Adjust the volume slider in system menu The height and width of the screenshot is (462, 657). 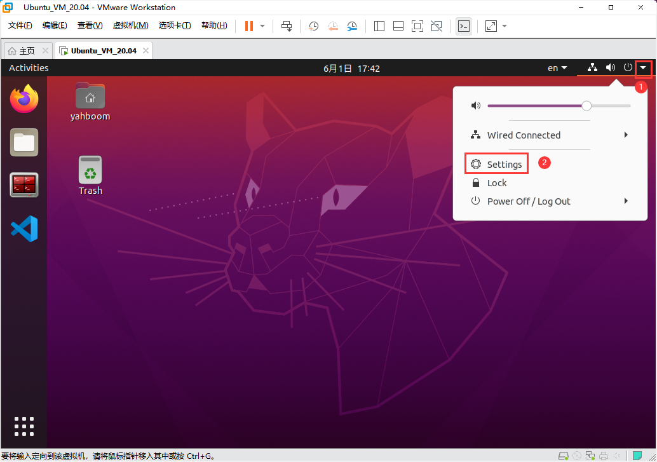[559, 105]
